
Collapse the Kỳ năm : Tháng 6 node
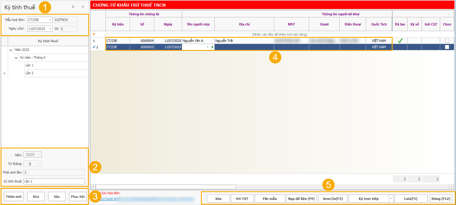click(x=16, y=58)
